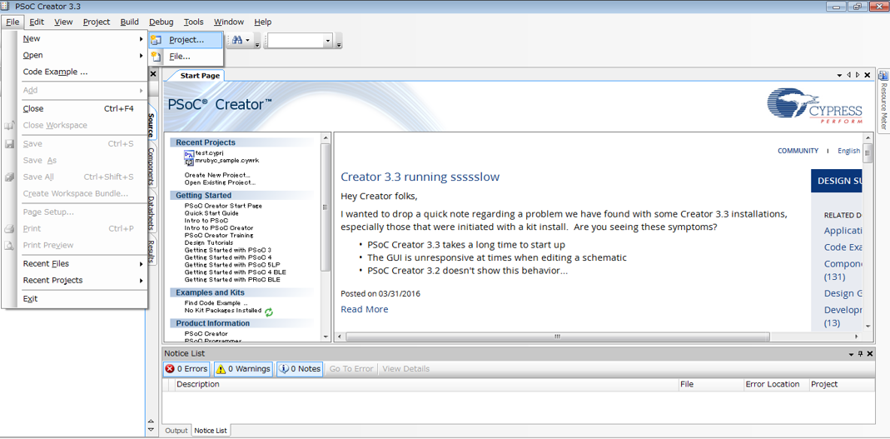Choose Exit in File menu
890x439 pixels.
[83, 299]
